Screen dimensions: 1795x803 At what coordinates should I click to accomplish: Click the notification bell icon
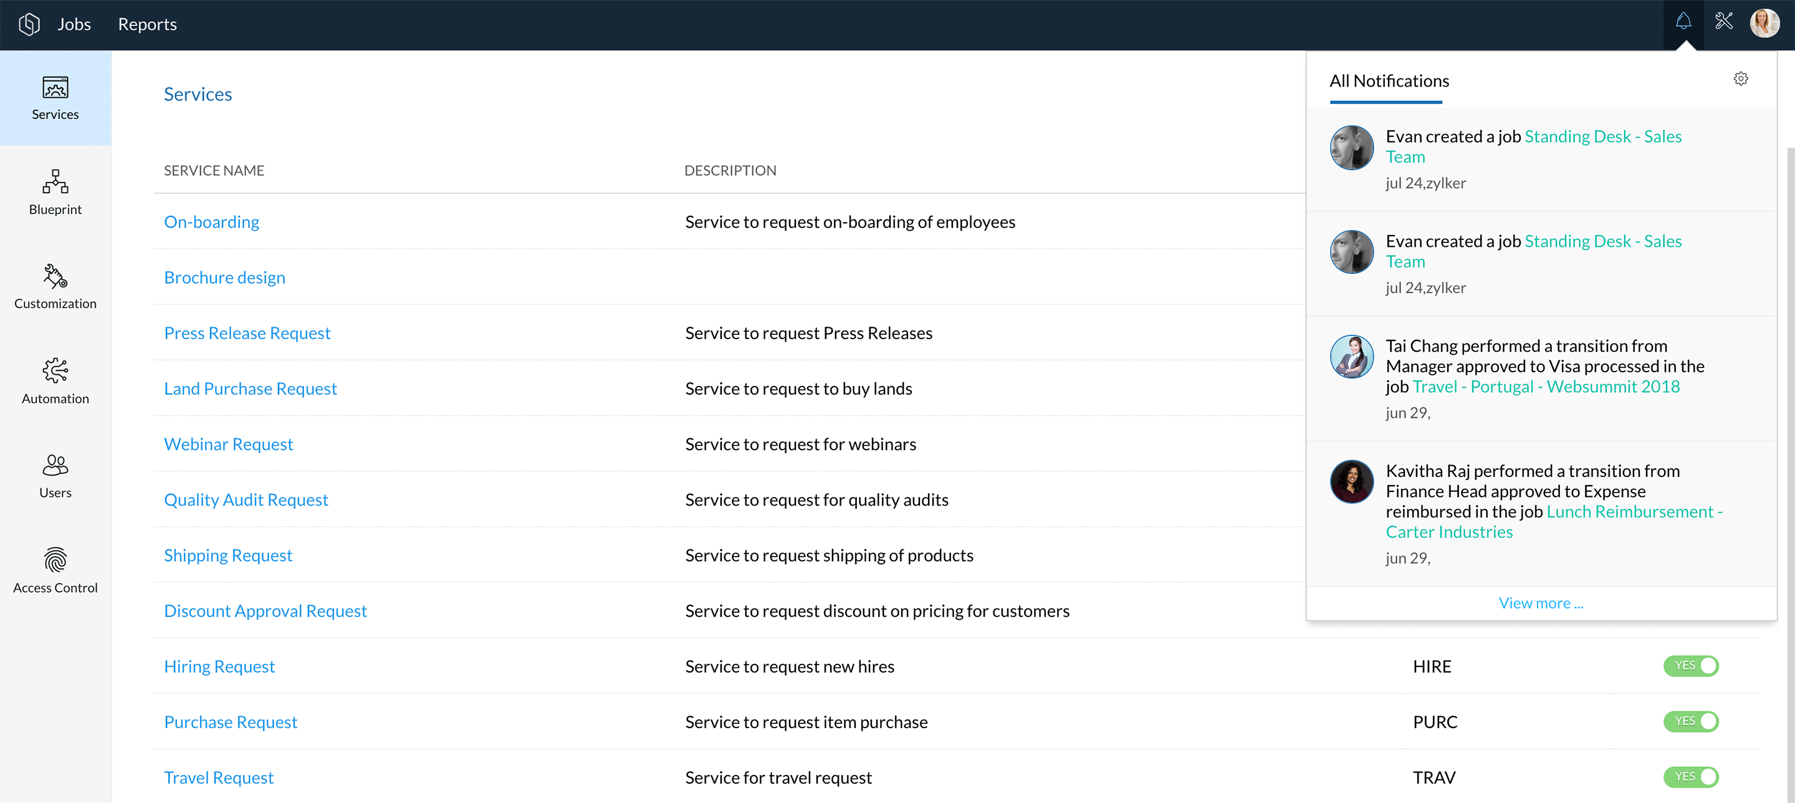pos(1683,22)
